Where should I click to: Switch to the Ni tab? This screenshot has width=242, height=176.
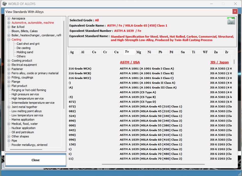coord(151,52)
